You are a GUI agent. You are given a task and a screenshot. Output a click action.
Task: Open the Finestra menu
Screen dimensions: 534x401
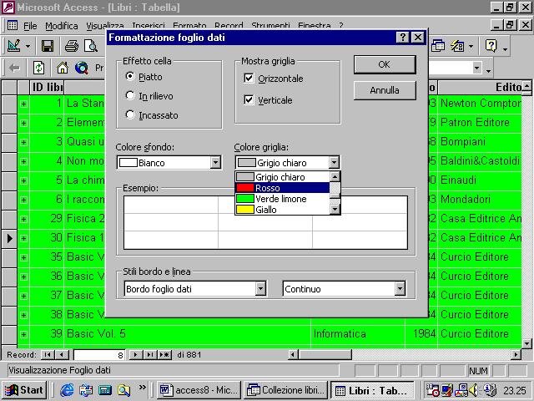tap(314, 26)
